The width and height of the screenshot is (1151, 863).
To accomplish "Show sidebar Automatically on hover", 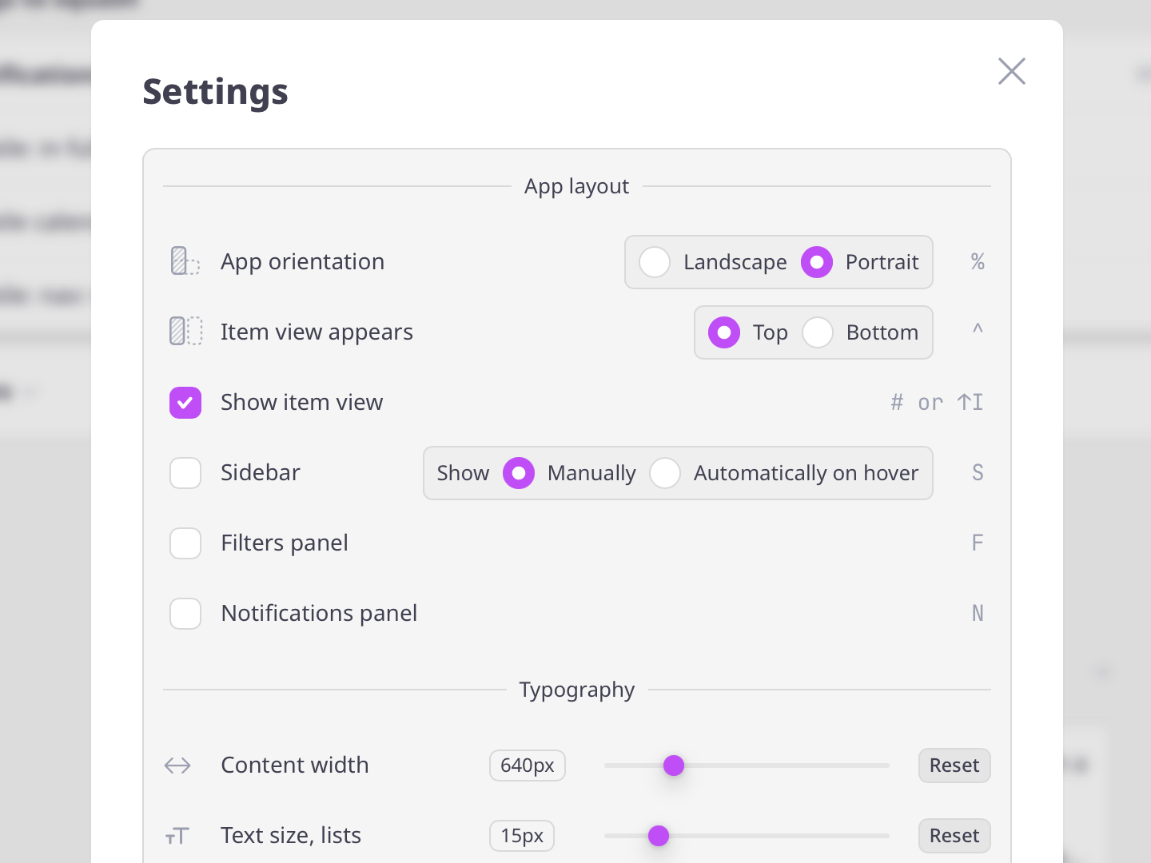I will (665, 473).
